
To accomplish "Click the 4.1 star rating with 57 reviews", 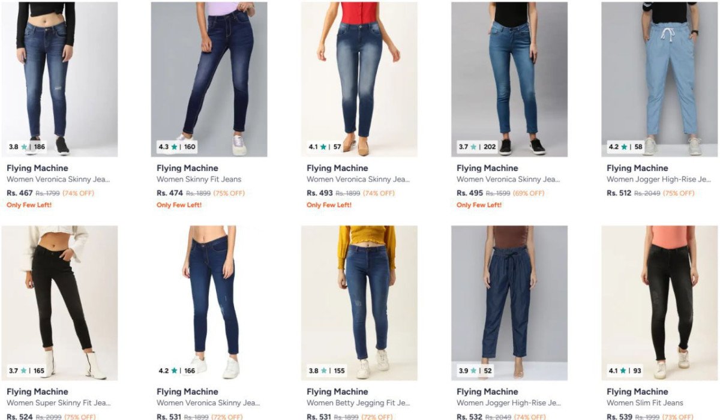I will tap(325, 146).
